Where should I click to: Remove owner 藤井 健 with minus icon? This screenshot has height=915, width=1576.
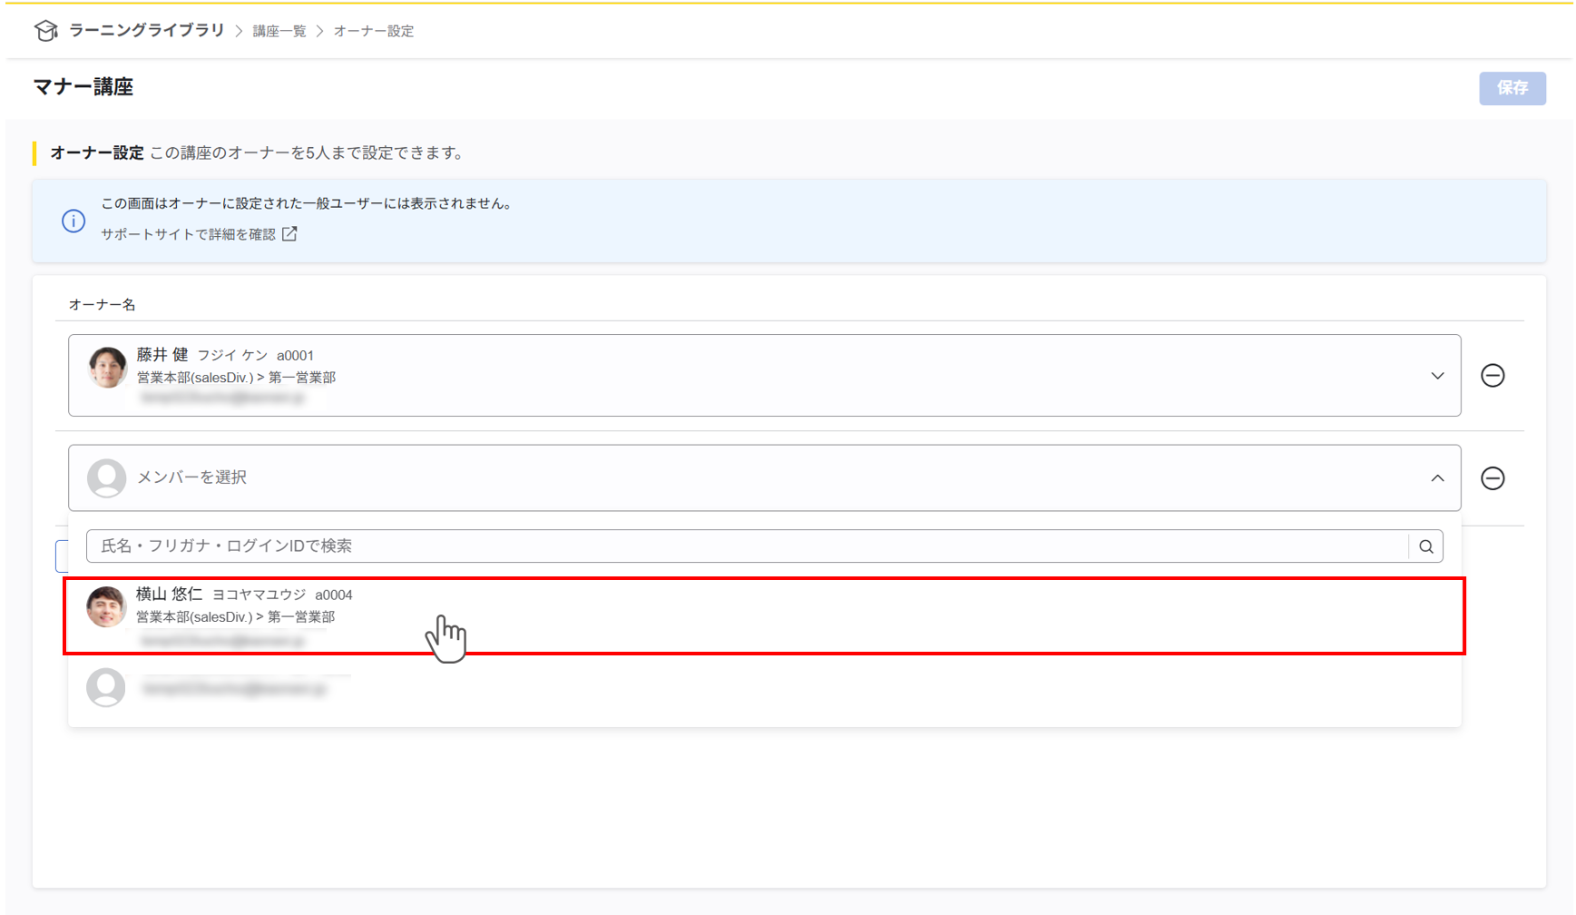coord(1493,376)
